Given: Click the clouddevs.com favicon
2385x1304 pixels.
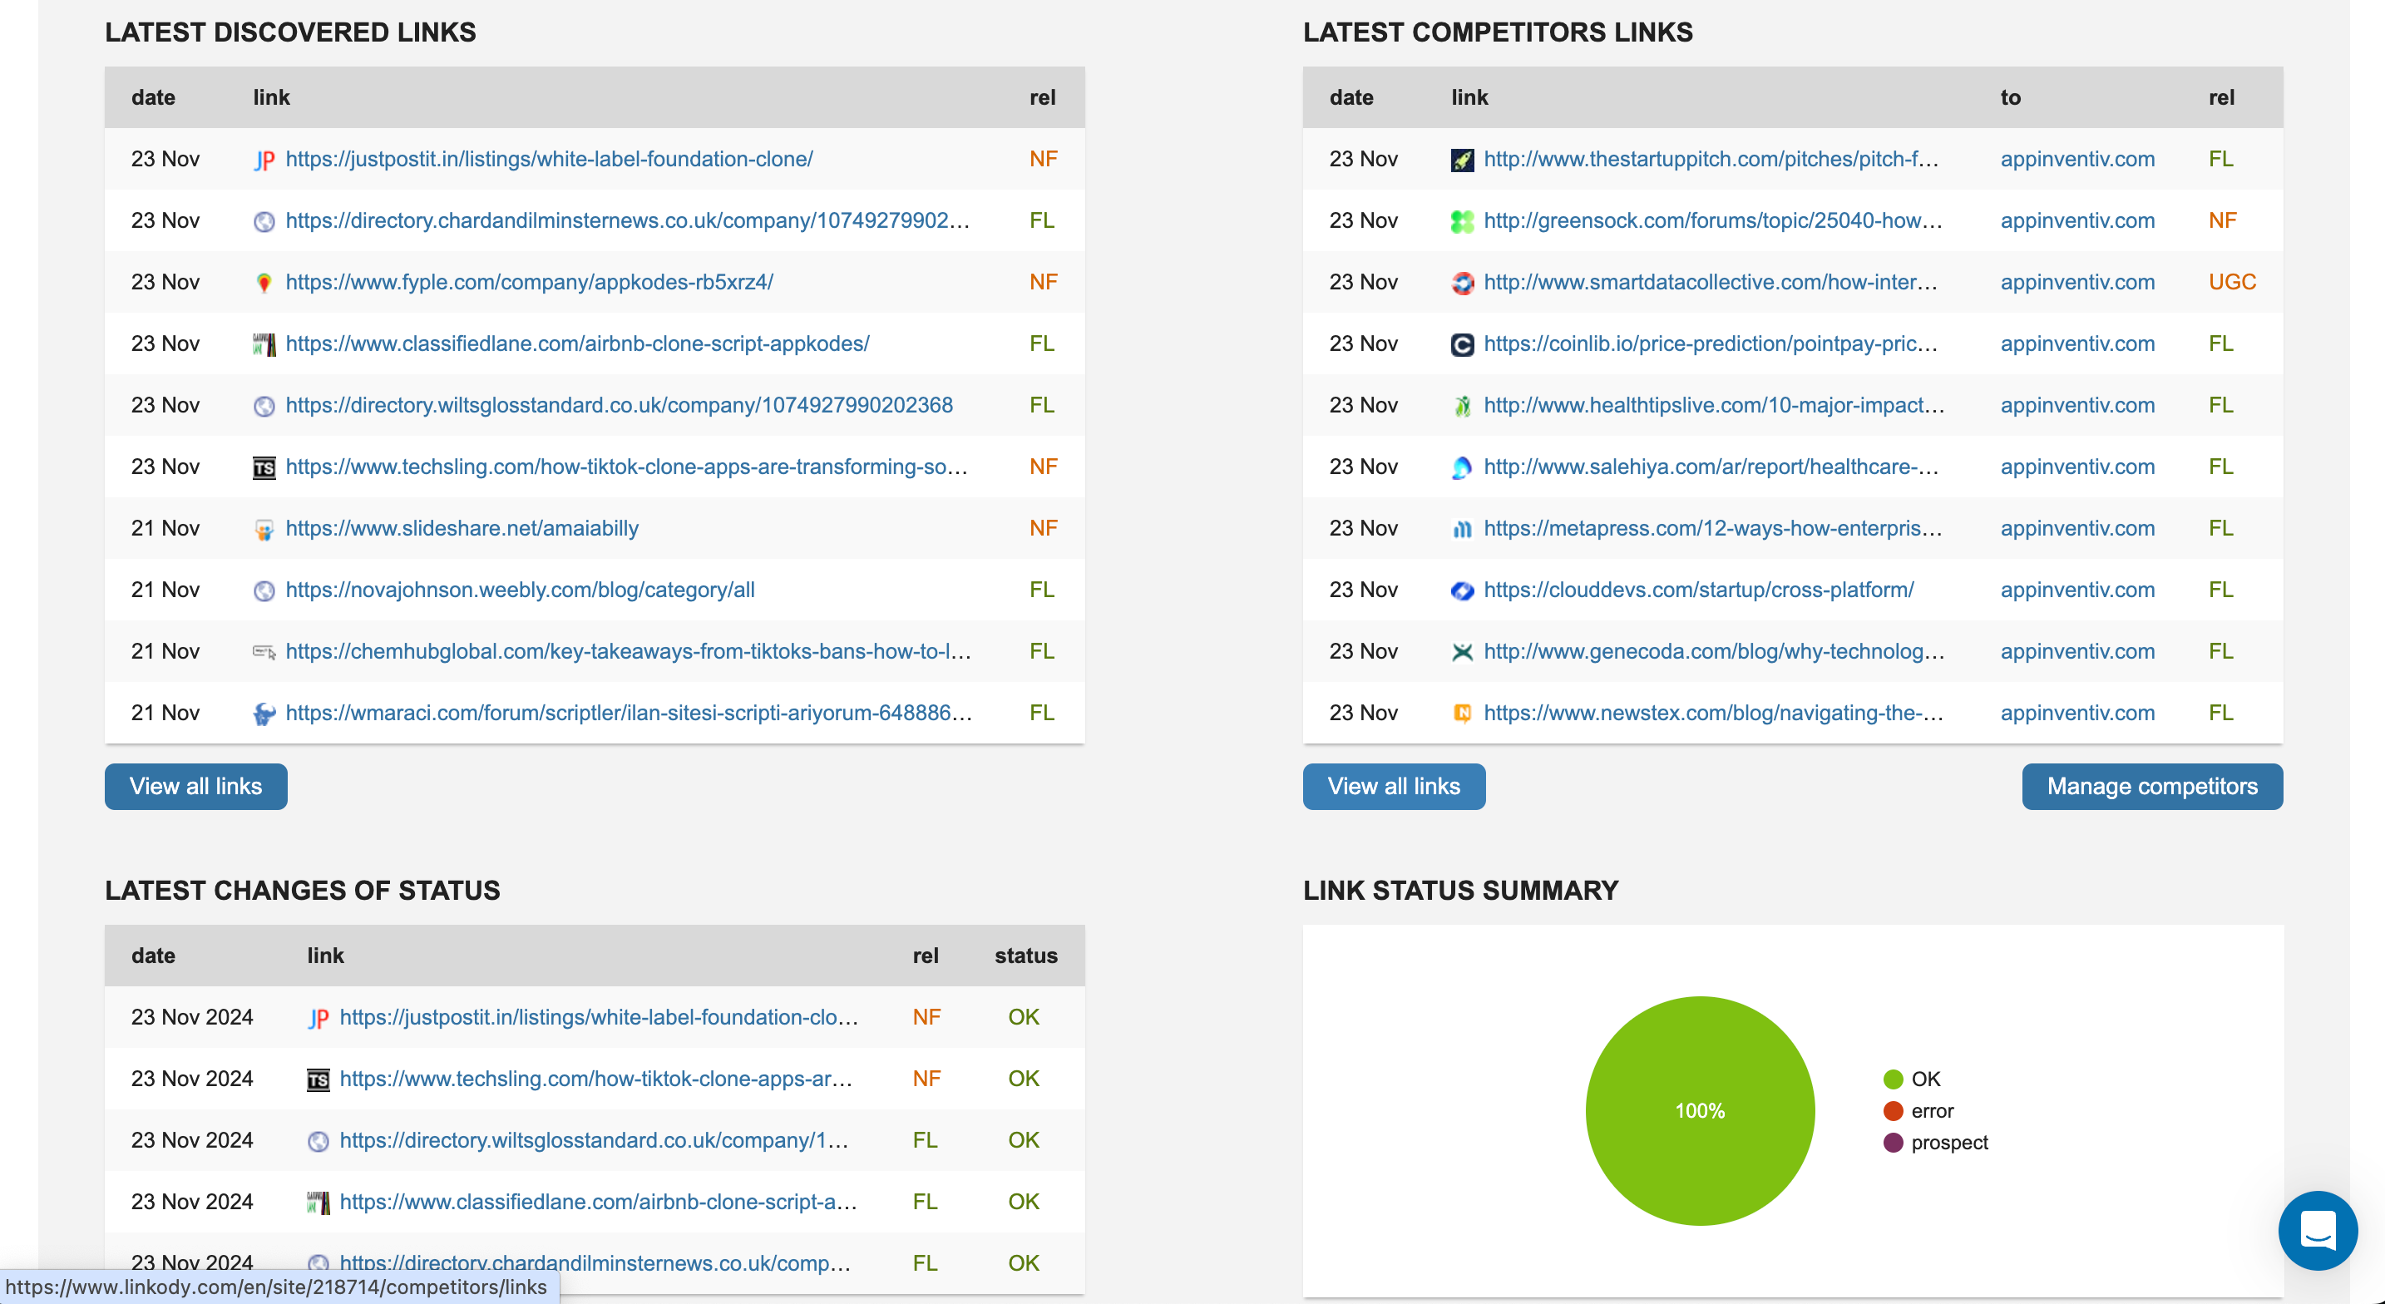Looking at the screenshot, I should (1462, 590).
